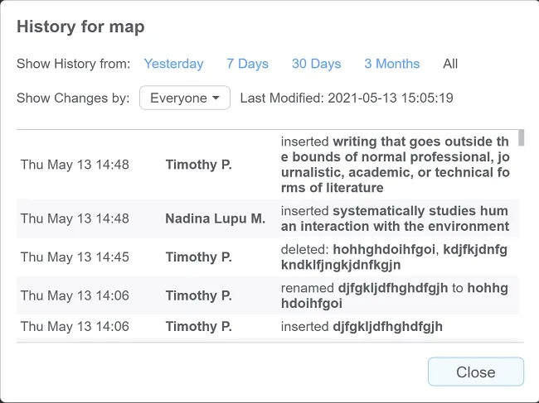This screenshot has width=539, height=403.
Task: Click the 'Show Changes by:' label
Action: pyautogui.click(x=73, y=98)
